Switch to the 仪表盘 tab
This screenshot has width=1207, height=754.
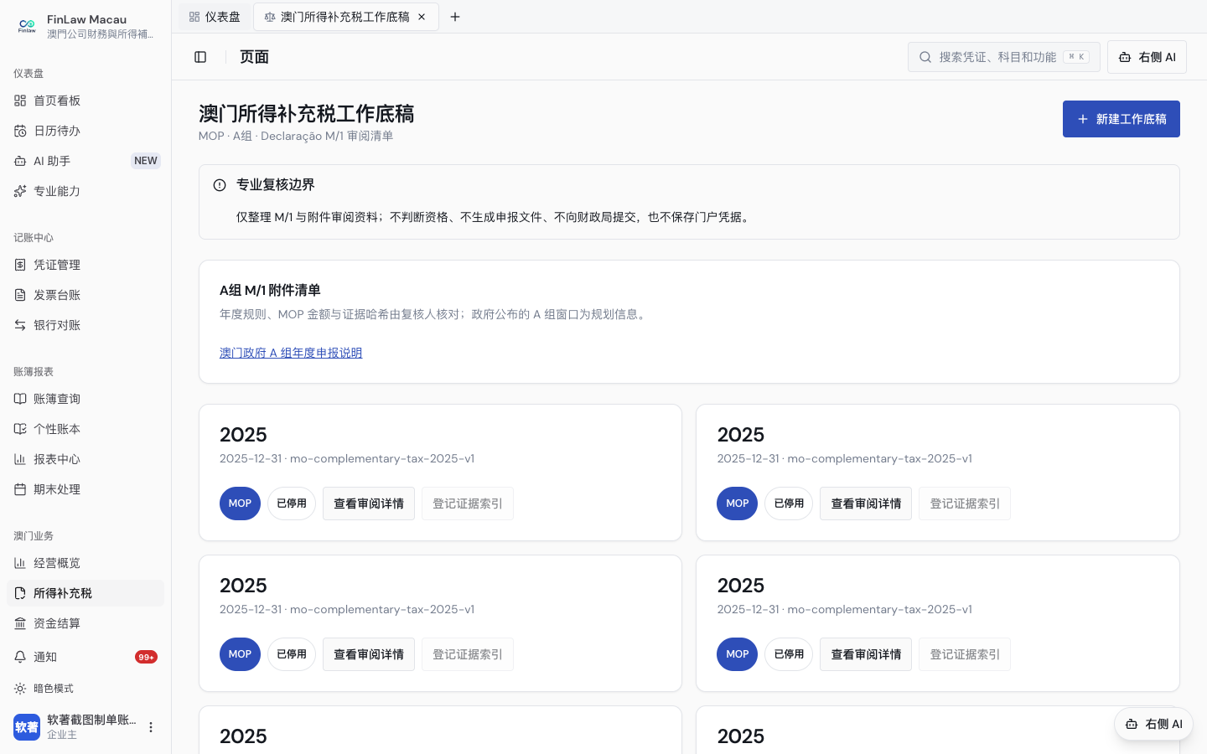click(x=215, y=17)
